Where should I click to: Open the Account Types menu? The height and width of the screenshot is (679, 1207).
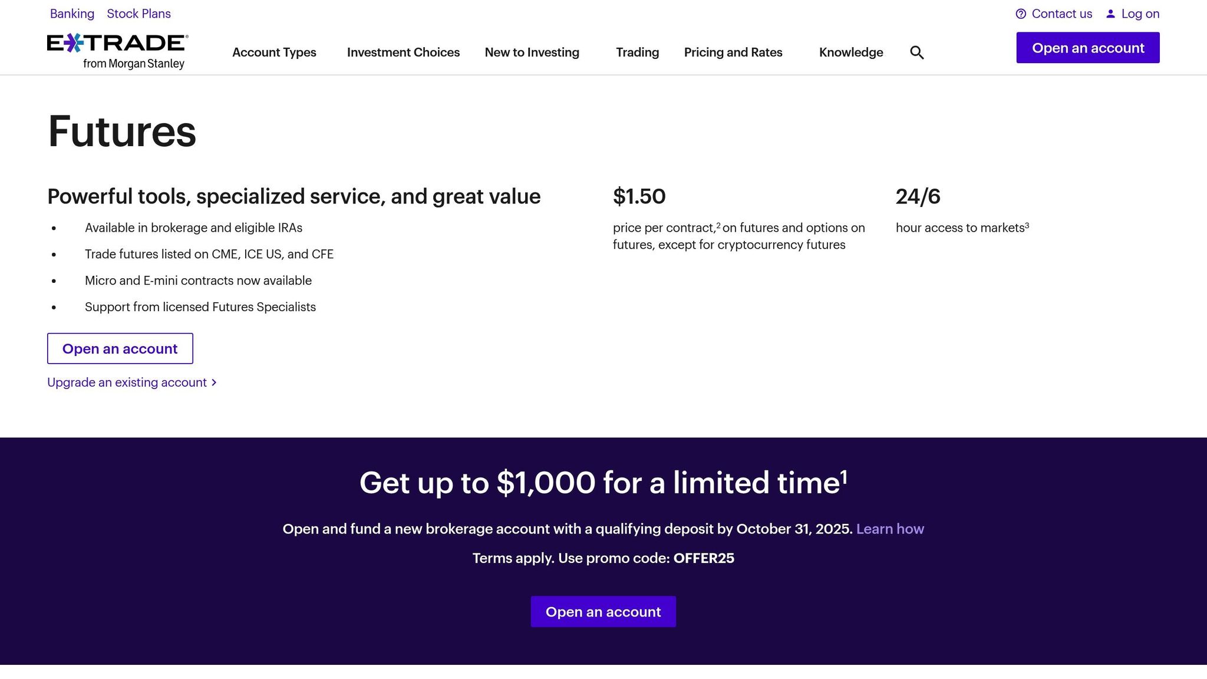(274, 52)
